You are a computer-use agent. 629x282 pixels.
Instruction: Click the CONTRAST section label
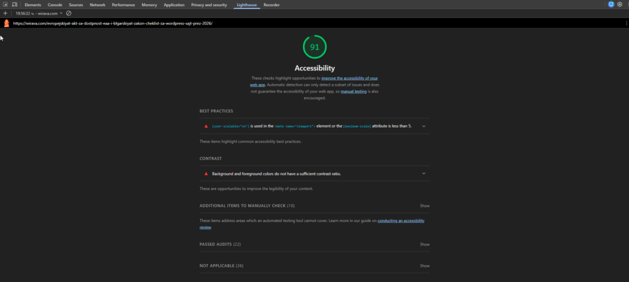(211, 158)
